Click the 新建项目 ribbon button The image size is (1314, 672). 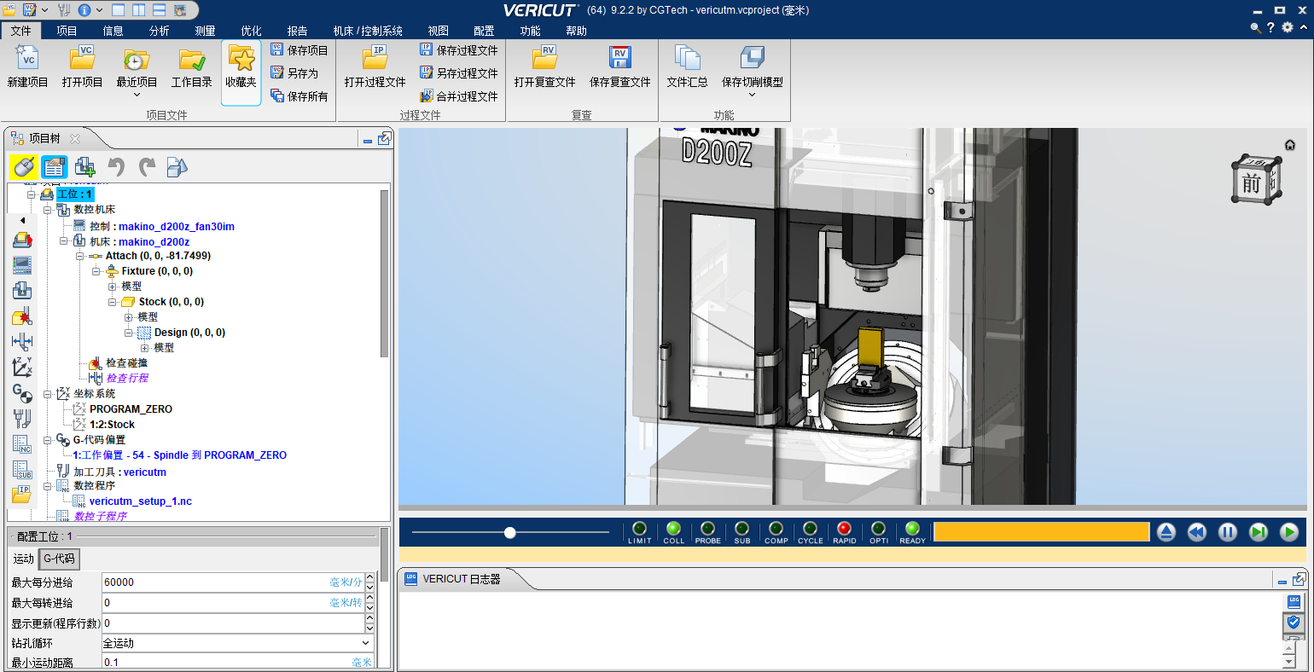click(27, 67)
